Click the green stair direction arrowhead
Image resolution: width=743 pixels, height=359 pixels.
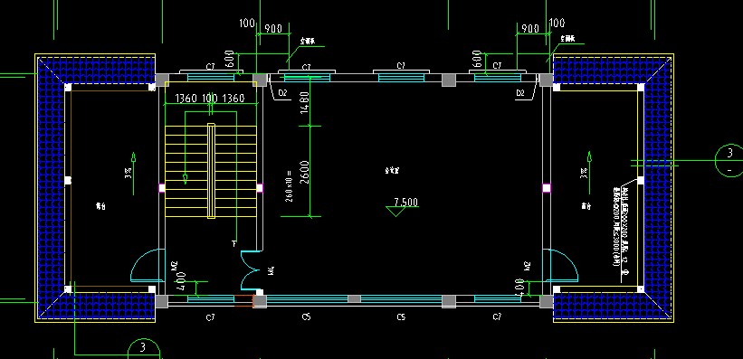tap(186, 179)
